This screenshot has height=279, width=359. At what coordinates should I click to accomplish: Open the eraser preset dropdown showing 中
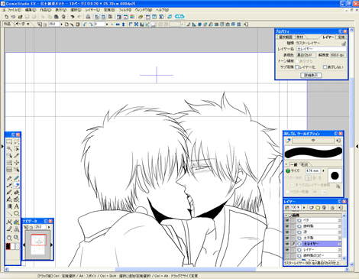tap(313, 141)
